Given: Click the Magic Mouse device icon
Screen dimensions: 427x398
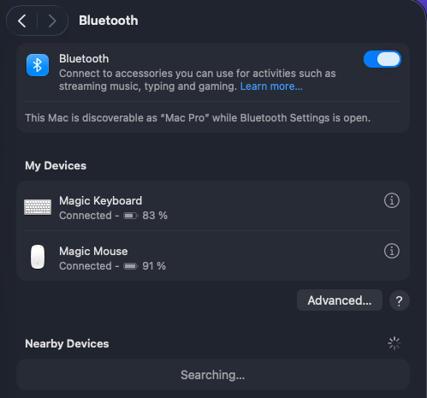Looking at the screenshot, I should 38,257.
